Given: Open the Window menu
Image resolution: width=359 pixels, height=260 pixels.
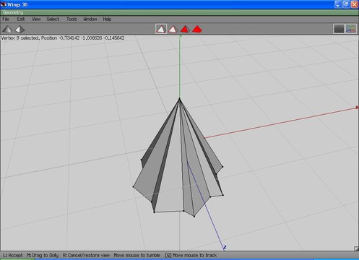Looking at the screenshot, I should 90,19.
